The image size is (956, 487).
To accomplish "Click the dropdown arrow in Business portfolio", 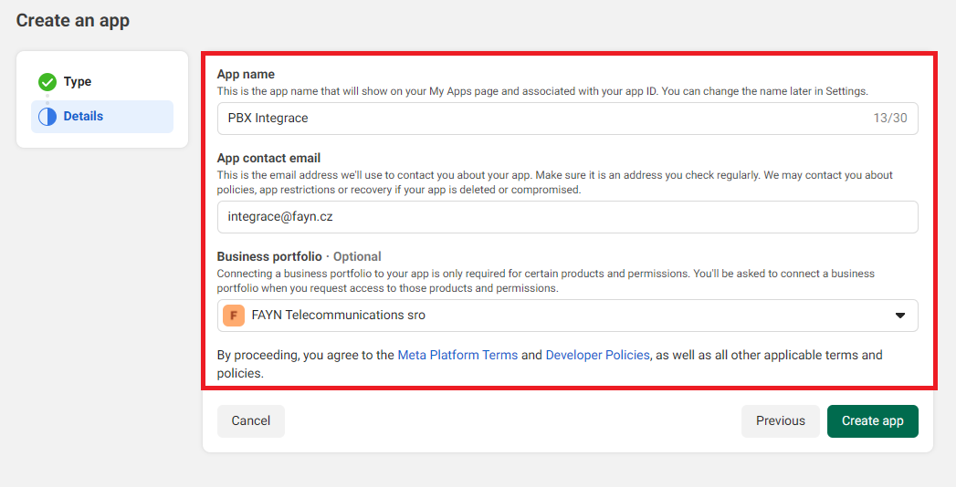I will click(x=899, y=316).
